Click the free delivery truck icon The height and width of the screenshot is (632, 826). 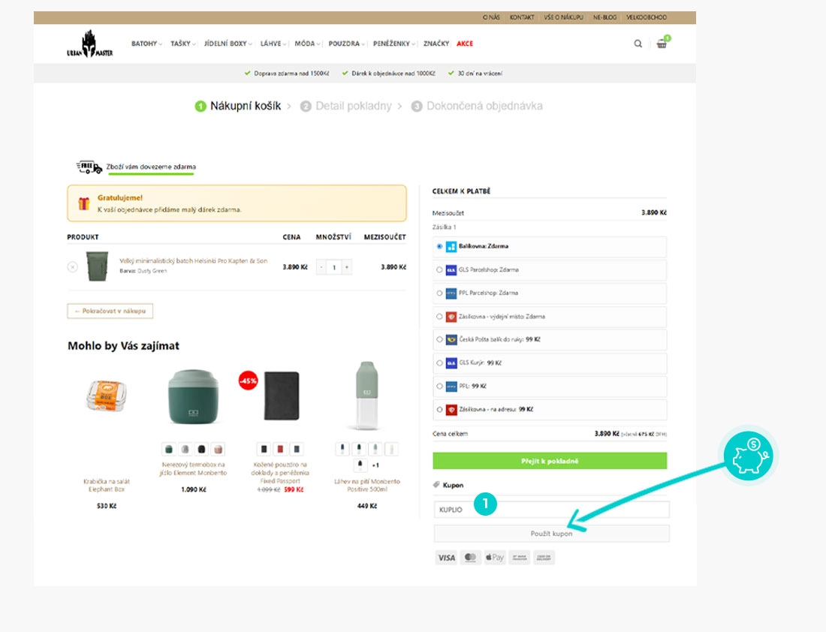[x=89, y=167]
